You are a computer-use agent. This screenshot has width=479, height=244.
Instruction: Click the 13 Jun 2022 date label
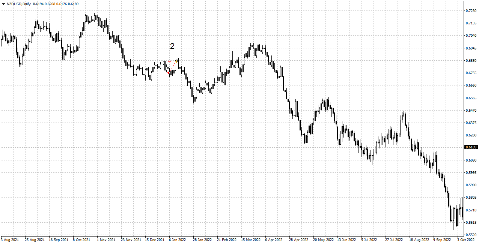(x=347, y=239)
